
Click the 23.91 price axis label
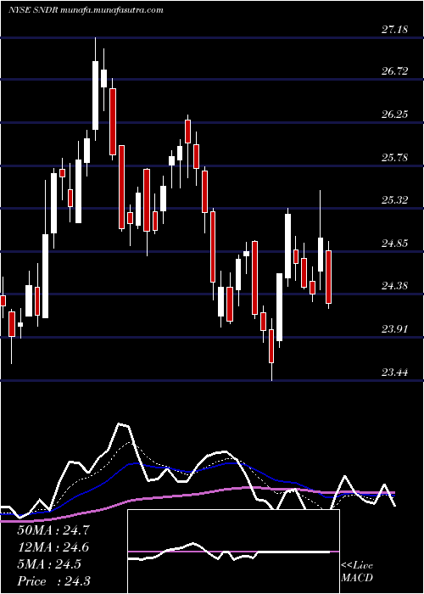click(394, 329)
